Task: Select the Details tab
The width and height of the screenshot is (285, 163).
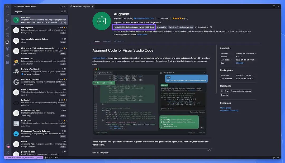Action: click(x=97, y=42)
